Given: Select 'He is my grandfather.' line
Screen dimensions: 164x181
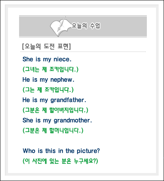Looking at the screenshot, I should tap(54, 100).
